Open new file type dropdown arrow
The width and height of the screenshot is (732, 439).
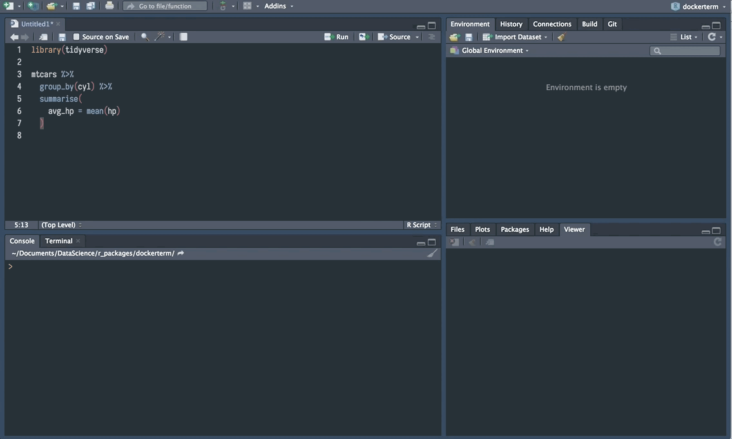[19, 6]
